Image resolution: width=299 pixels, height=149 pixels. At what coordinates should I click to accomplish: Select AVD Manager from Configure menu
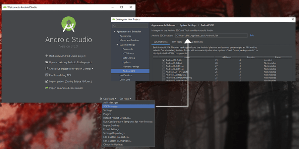click(128, 103)
